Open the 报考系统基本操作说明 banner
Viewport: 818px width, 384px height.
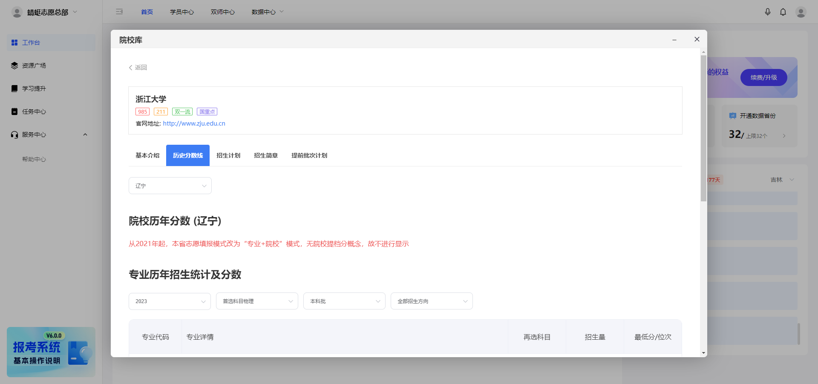[50, 352]
